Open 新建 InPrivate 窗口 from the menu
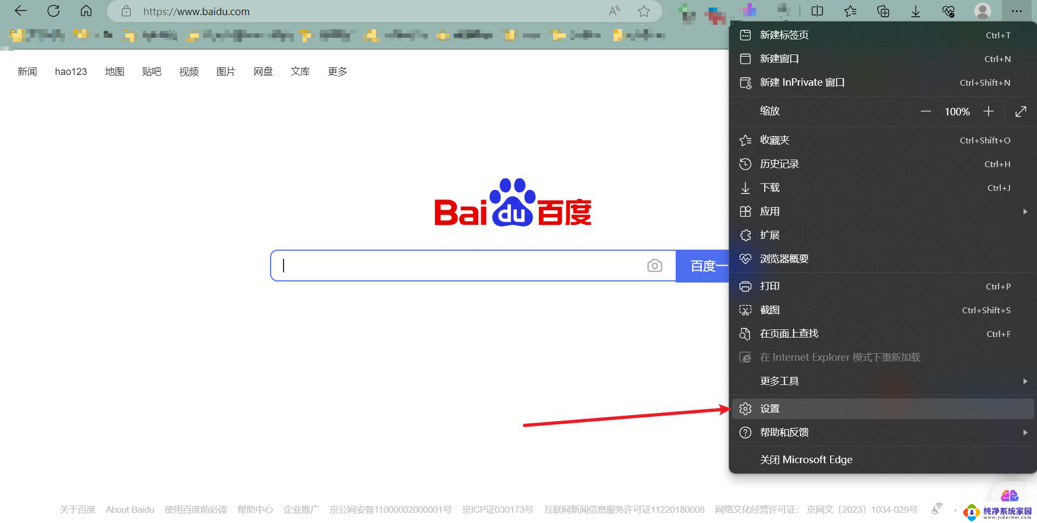Screen dimensions: 1037x523 click(883, 82)
